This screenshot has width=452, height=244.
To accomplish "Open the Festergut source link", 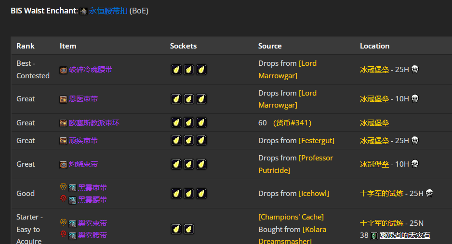I will pyautogui.click(x=316, y=141).
